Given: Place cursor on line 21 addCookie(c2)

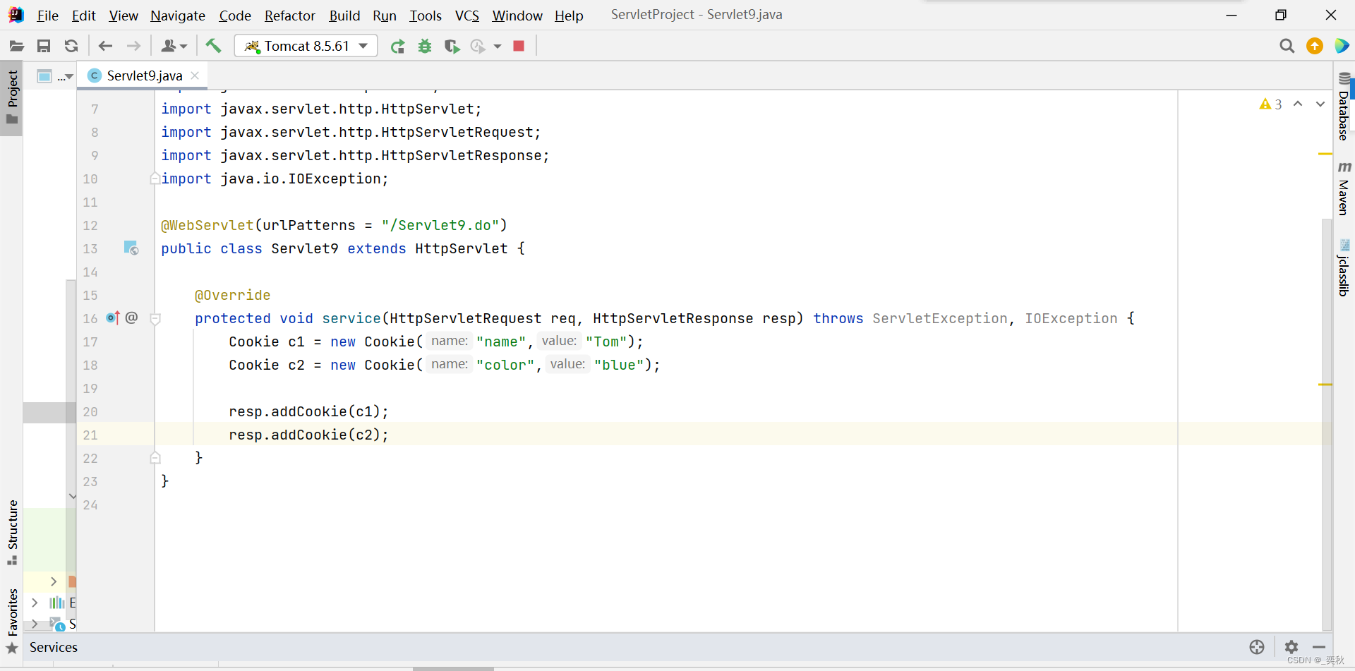Looking at the screenshot, I should [308, 435].
